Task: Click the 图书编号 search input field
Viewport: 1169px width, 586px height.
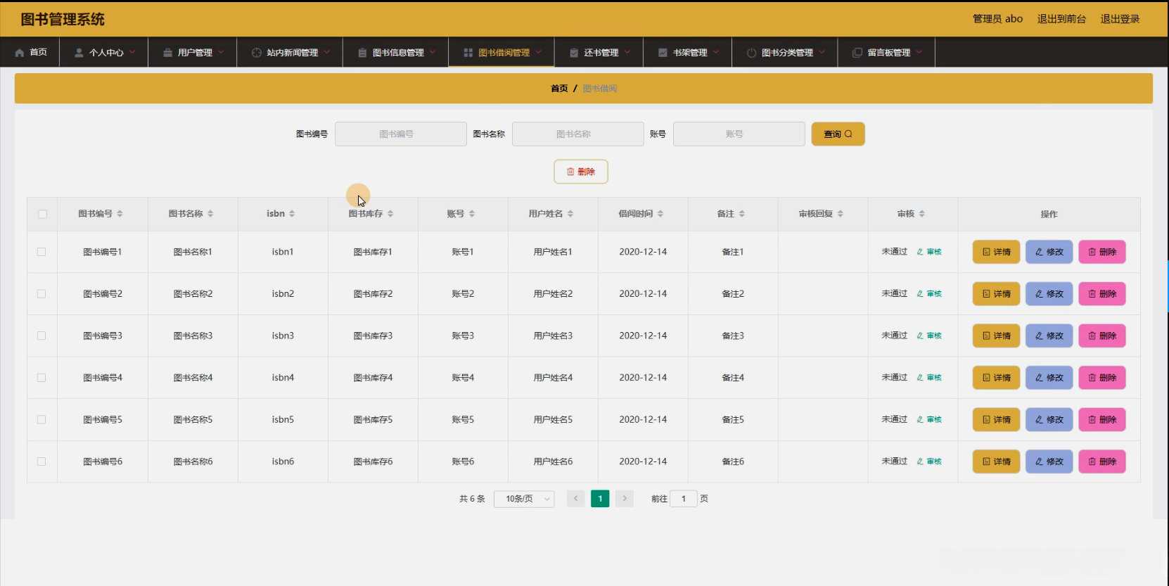Action: pos(401,134)
